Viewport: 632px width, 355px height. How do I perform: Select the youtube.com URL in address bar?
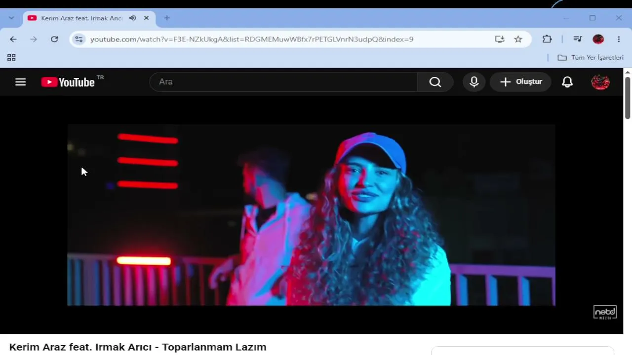click(252, 39)
